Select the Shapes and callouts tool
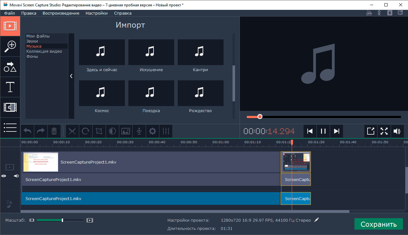Viewport: 408px width, 235px height. click(10, 67)
